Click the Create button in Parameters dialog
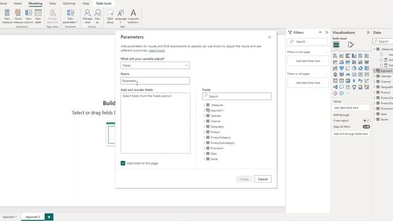393x221 pixels. 244,179
